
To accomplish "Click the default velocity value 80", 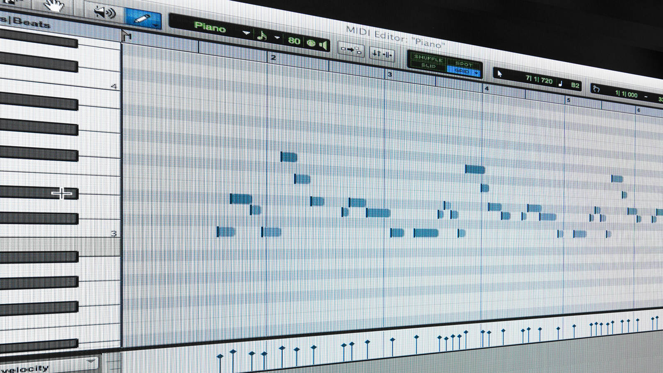I will pyautogui.click(x=294, y=41).
